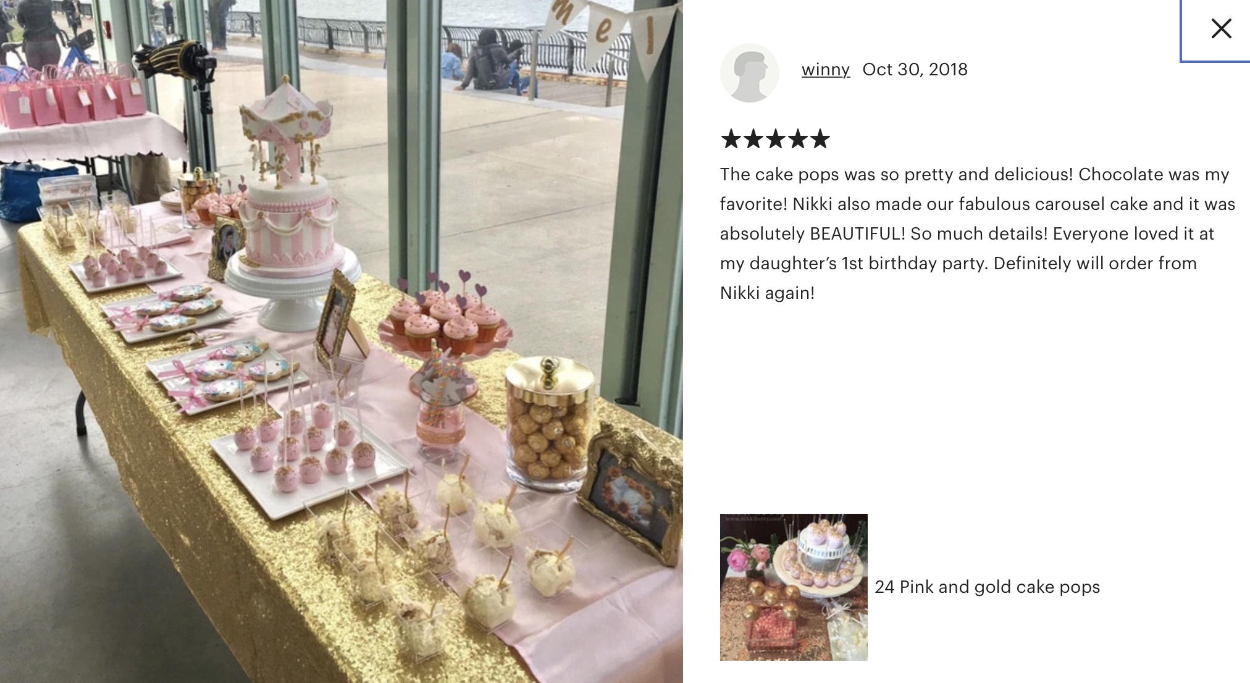Close the review photo overlay
This screenshot has width=1250, height=683.
(1220, 28)
